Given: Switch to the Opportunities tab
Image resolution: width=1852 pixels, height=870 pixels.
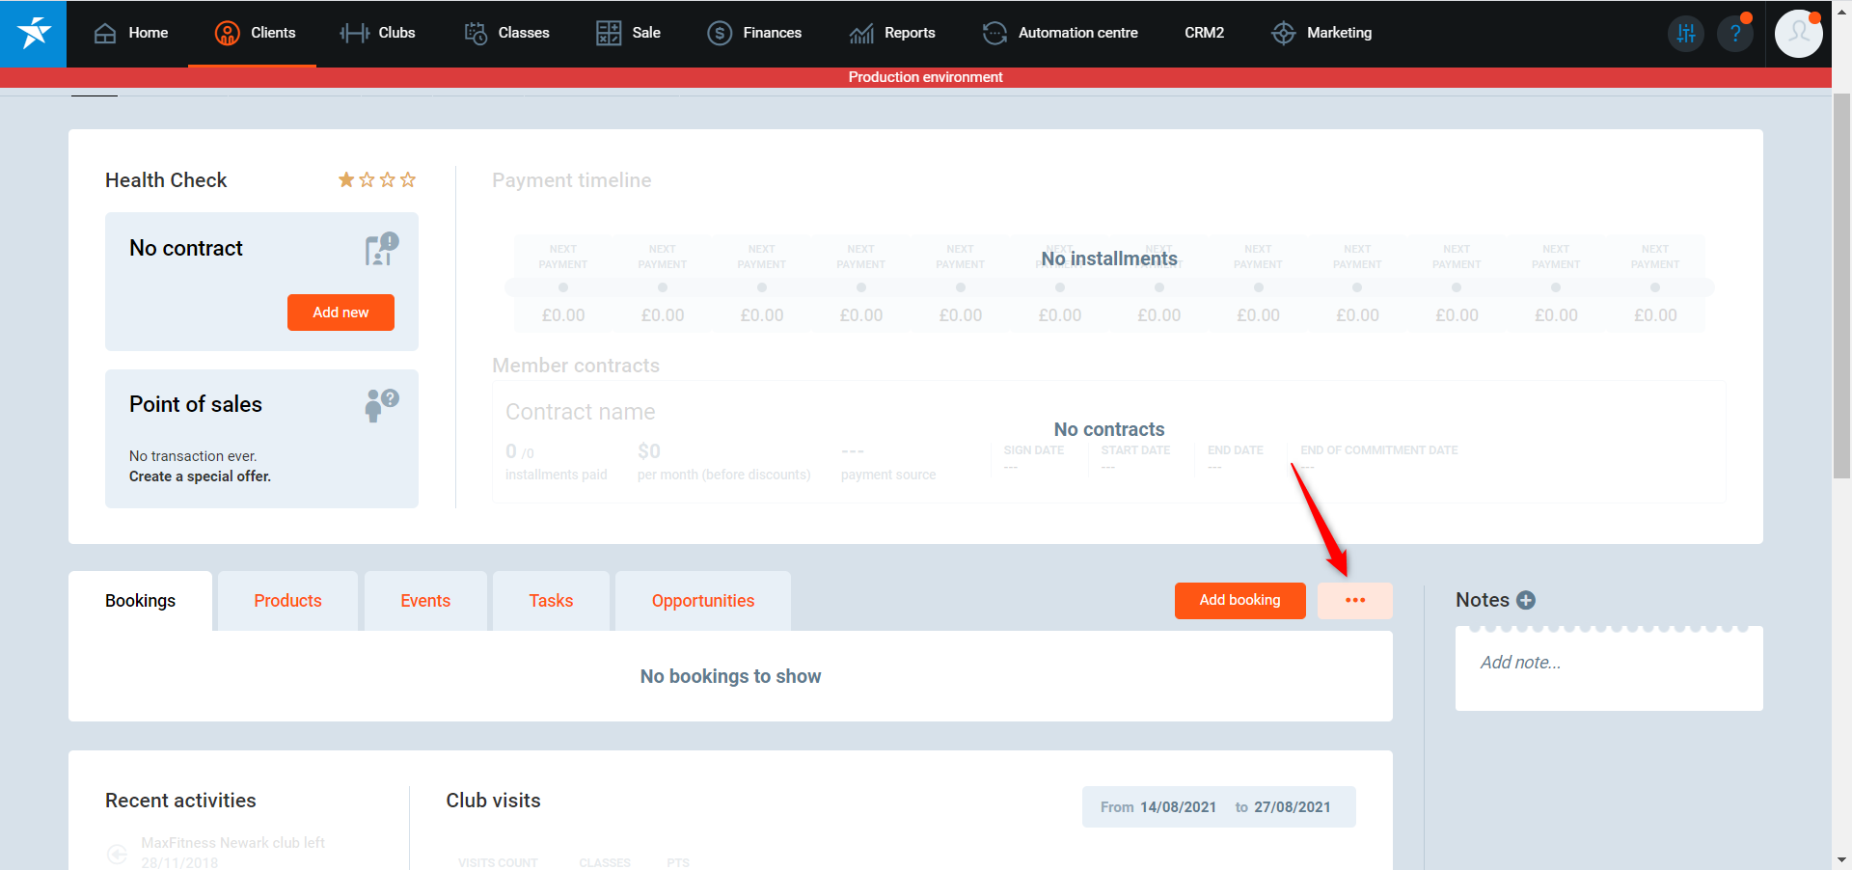Looking at the screenshot, I should click(702, 601).
